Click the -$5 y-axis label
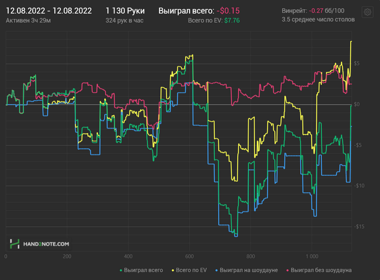The image size is (380, 280). 358,145
